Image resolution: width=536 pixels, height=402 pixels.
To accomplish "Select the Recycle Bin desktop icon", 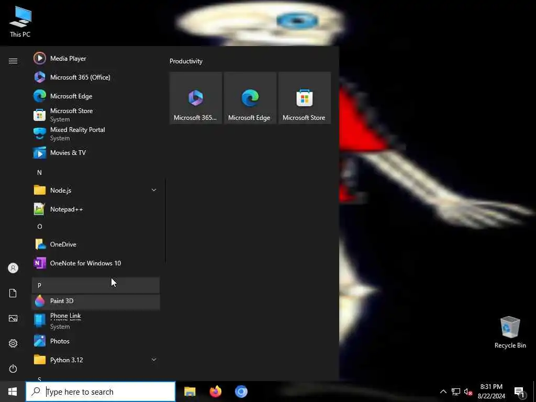I will (510, 332).
